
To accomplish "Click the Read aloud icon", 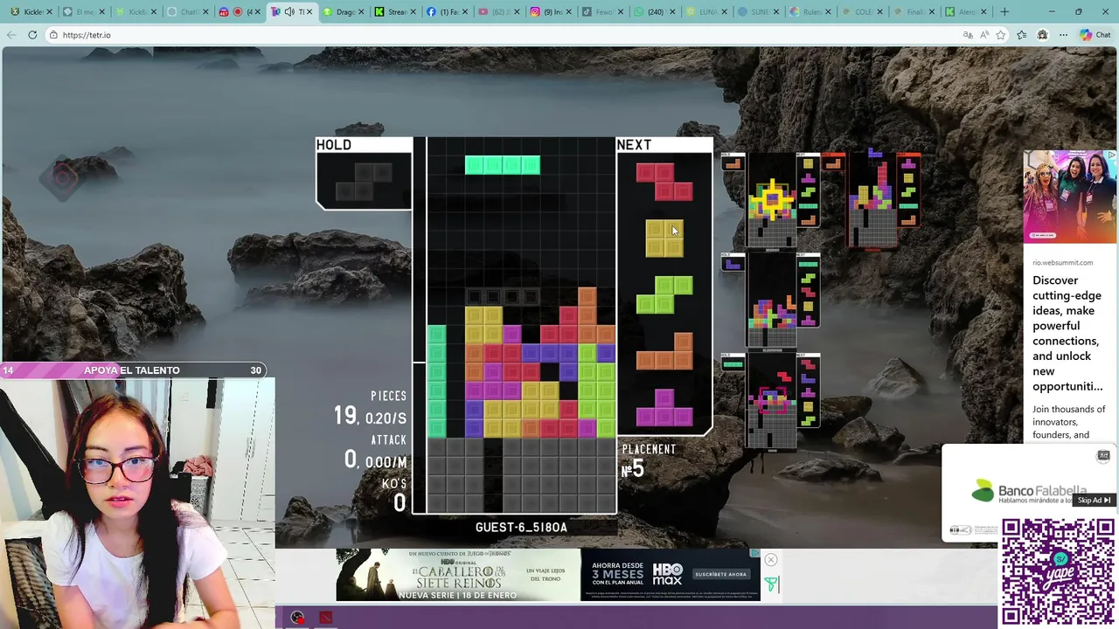I will 984,35.
